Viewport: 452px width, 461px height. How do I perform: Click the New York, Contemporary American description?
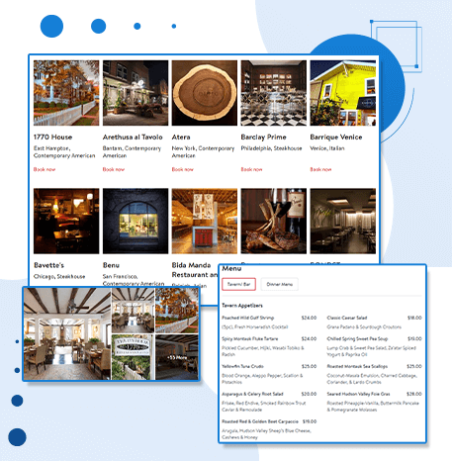coord(203,152)
